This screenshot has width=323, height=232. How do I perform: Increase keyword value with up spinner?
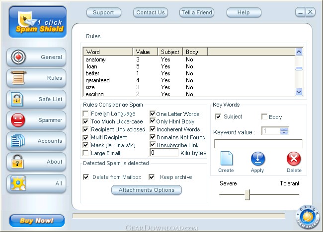tap(284, 129)
